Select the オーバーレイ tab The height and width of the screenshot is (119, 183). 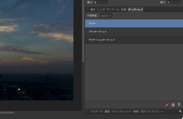click(x=136, y=10)
